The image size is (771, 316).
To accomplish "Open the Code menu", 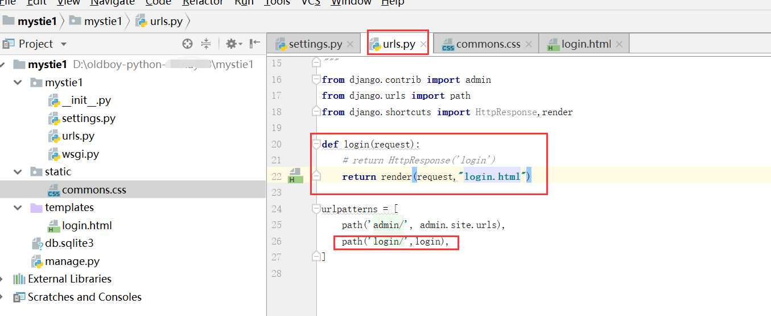I will (x=158, y=2).
